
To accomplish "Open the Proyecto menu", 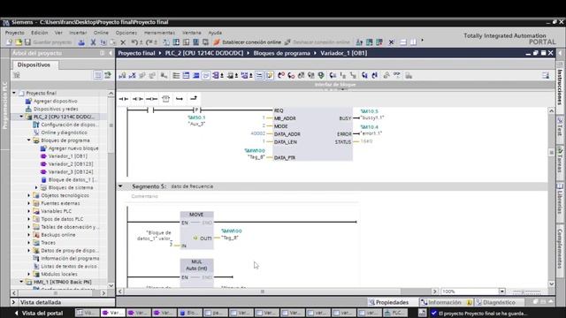I will click(x=15, y=33).
